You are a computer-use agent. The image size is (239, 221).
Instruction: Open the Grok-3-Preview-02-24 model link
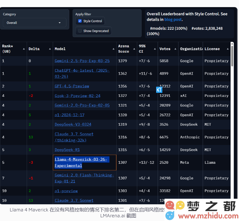(x=77, y=96)
